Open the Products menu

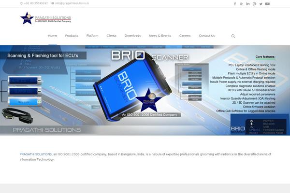tap(72, 36)
